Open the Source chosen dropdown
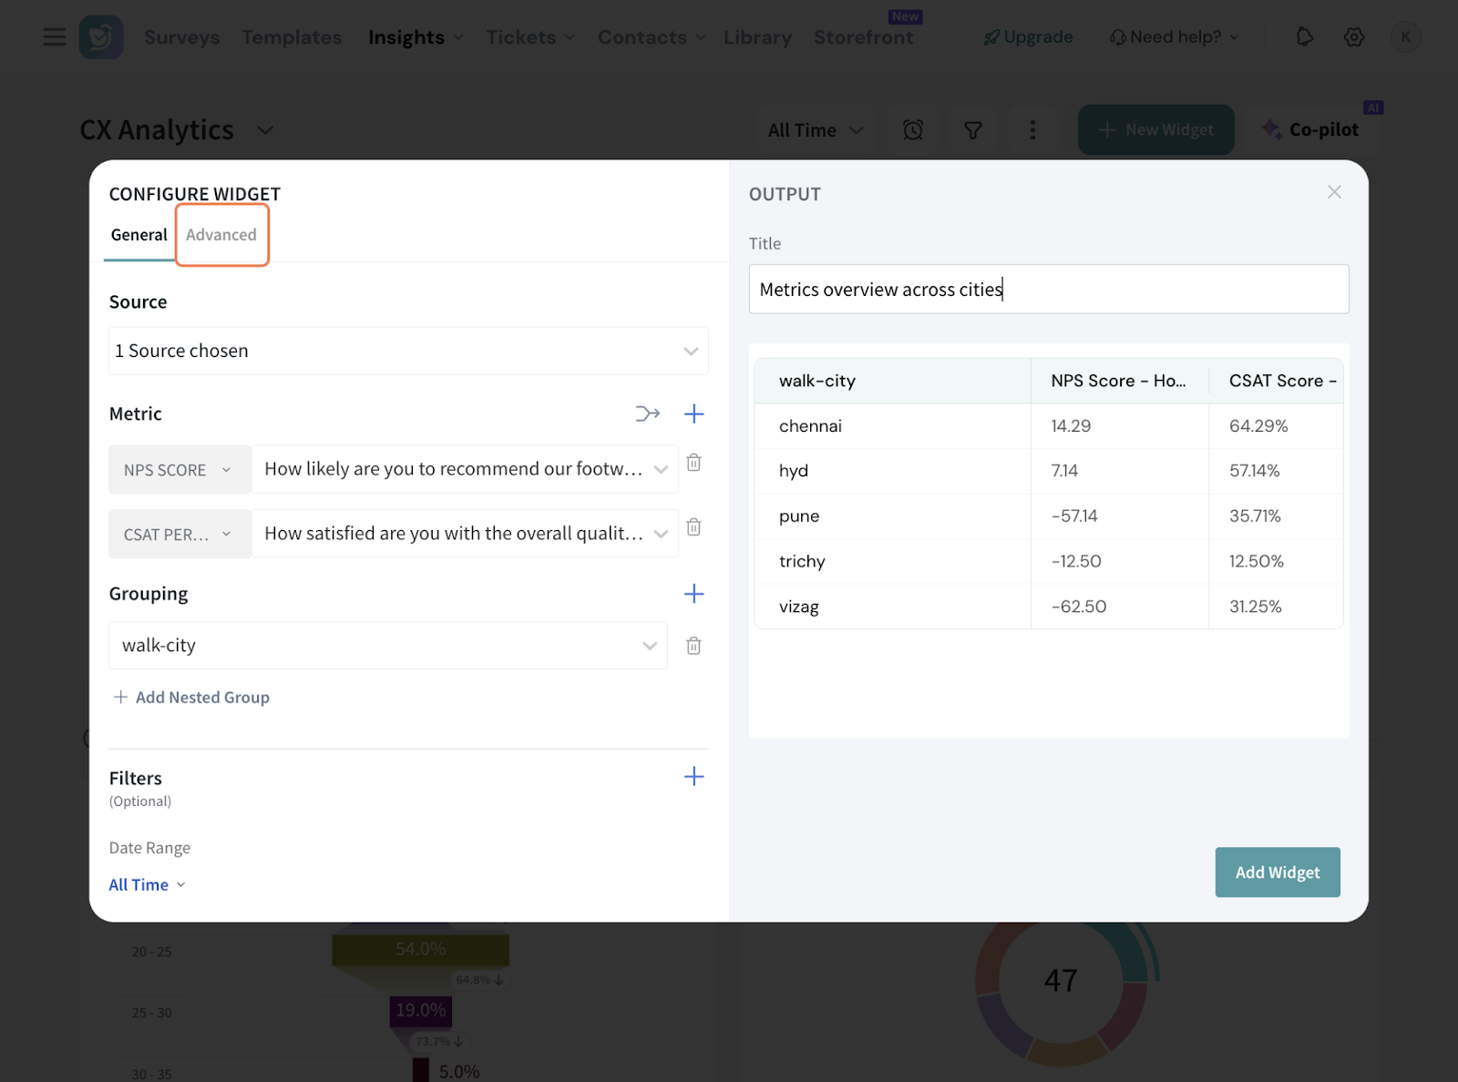Image resolution: width=1458 pixels, height=1082 pixels. [407, 351]
